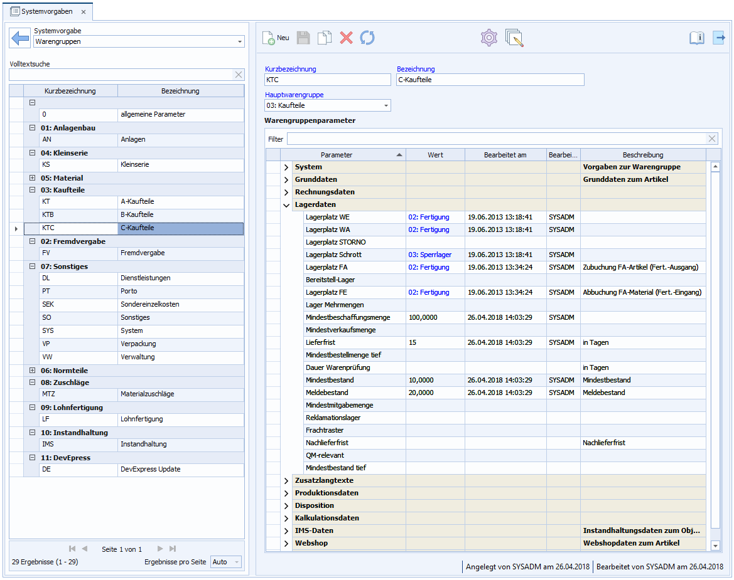Collapse the 03: Kaufteile group
Viewport: 734px width, 580px height.
tap(32, 190)
